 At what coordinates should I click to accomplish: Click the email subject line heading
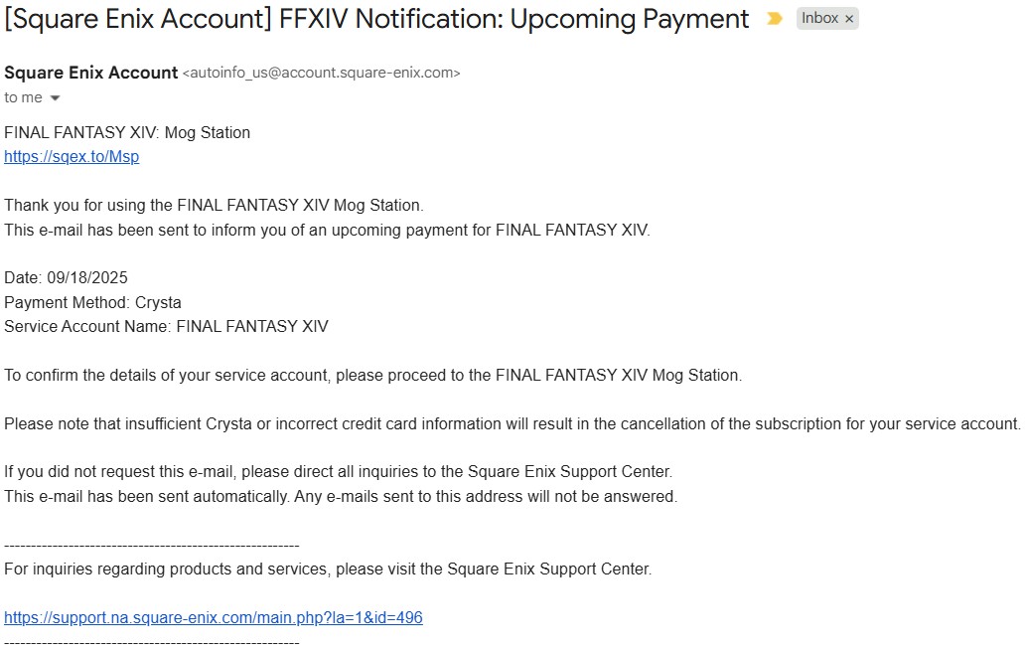[x=375, y=19]
